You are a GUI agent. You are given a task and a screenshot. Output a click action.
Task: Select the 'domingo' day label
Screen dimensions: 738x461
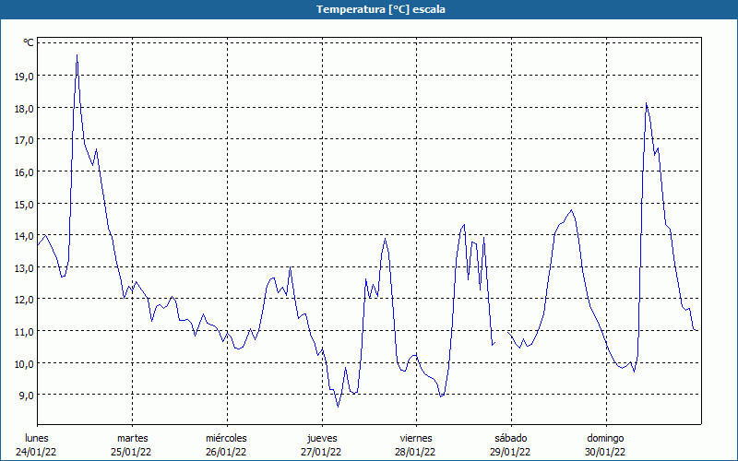click(x=605, y=439)
